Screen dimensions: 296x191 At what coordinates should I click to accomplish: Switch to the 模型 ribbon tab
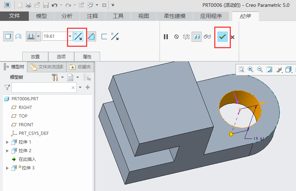41,16
